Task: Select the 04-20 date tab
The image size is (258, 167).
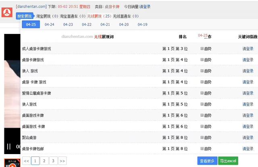Action: (x=124, y=24)
